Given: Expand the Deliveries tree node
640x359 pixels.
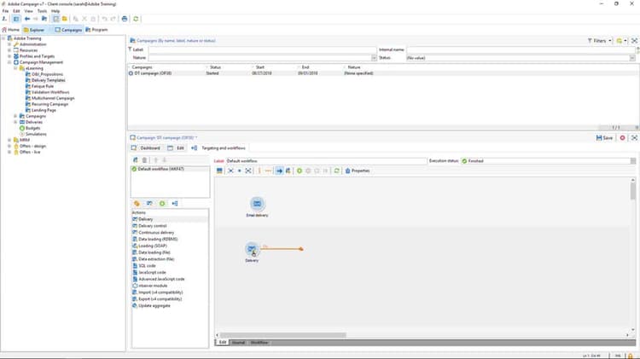Looking at the screenshot, I should [x=15, y=122].
